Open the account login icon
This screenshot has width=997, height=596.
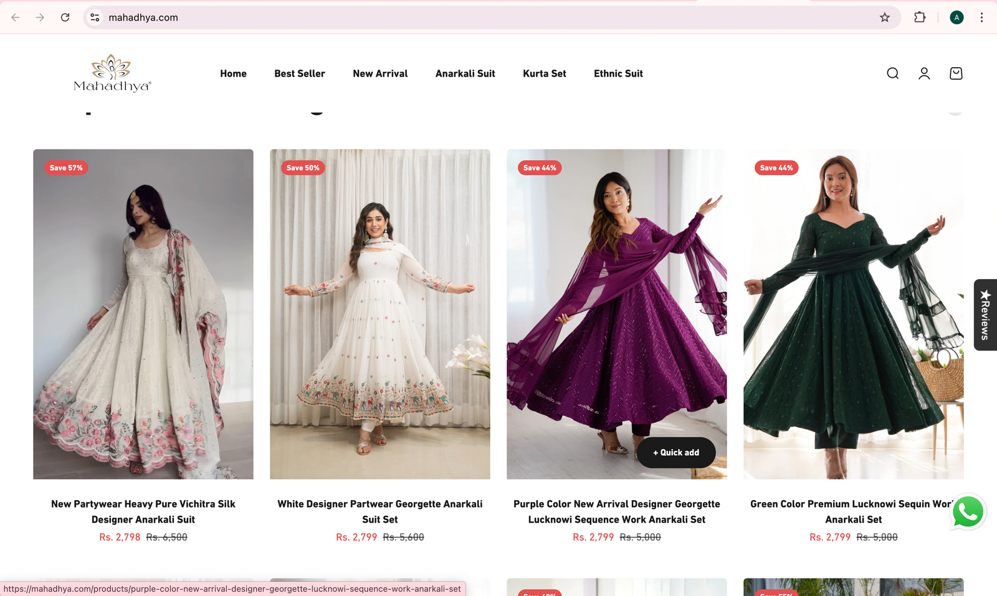pyautogui.click(x=924, y=73)
